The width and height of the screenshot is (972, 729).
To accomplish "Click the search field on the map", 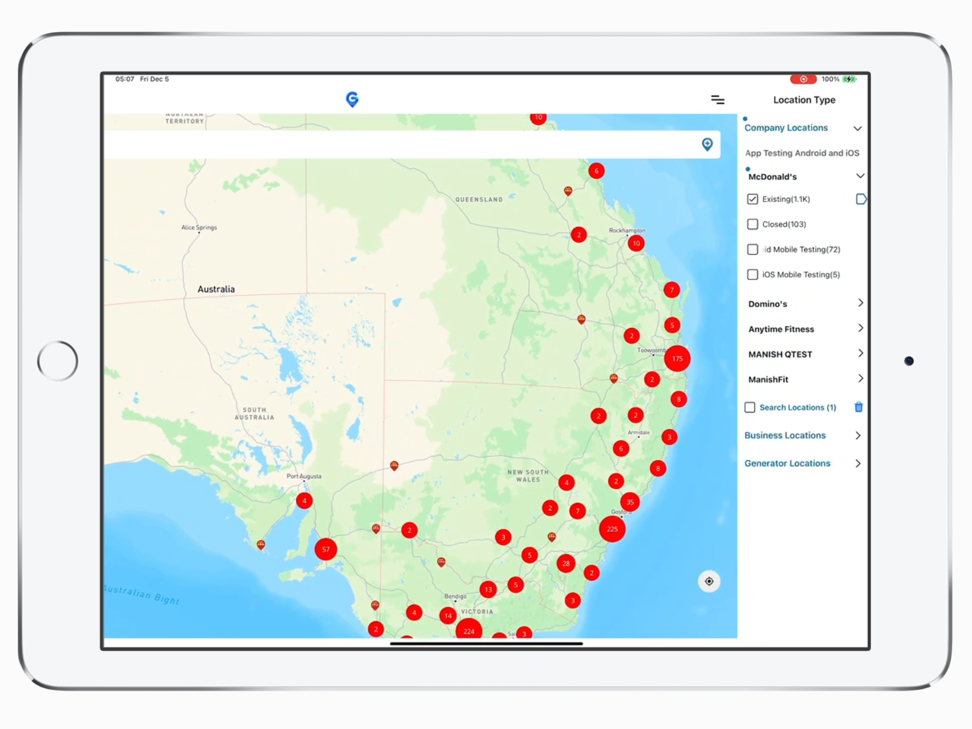I will [x=412, y=144].
